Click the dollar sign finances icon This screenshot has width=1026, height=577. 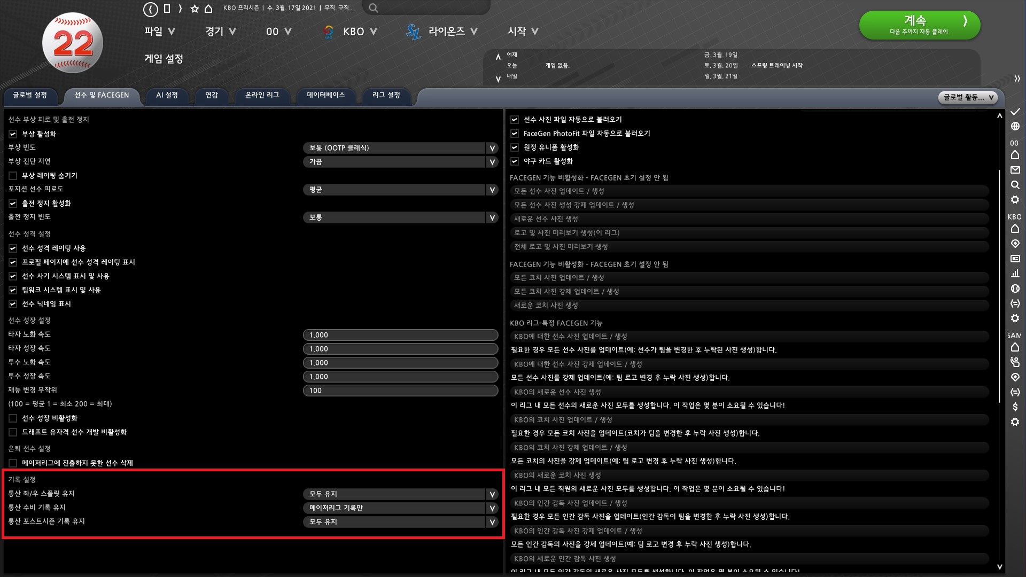1015,407
